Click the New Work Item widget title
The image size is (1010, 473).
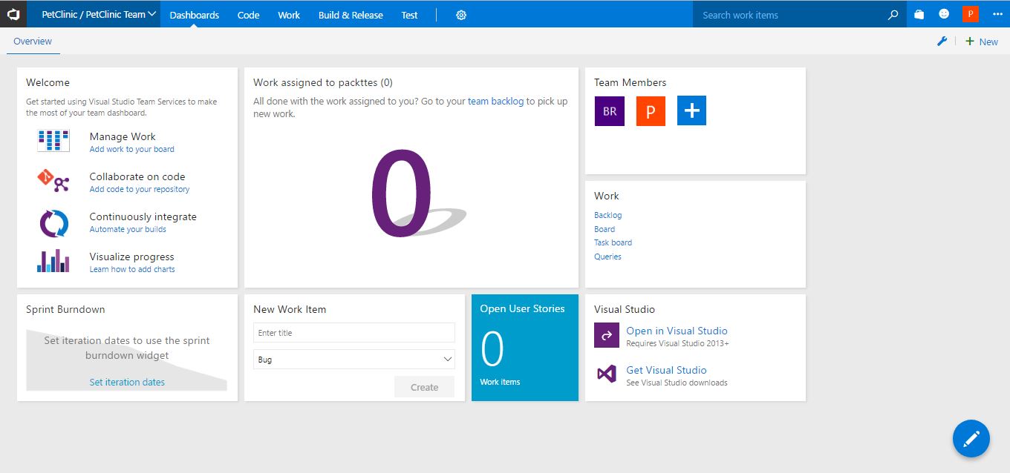[290, 309]
